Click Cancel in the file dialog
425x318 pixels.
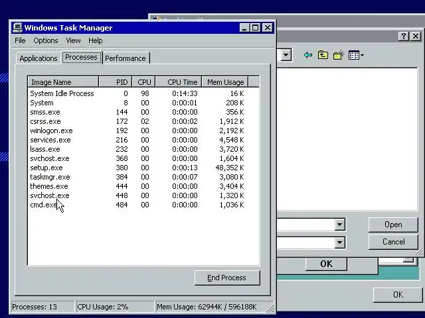(x=393, y=242)
